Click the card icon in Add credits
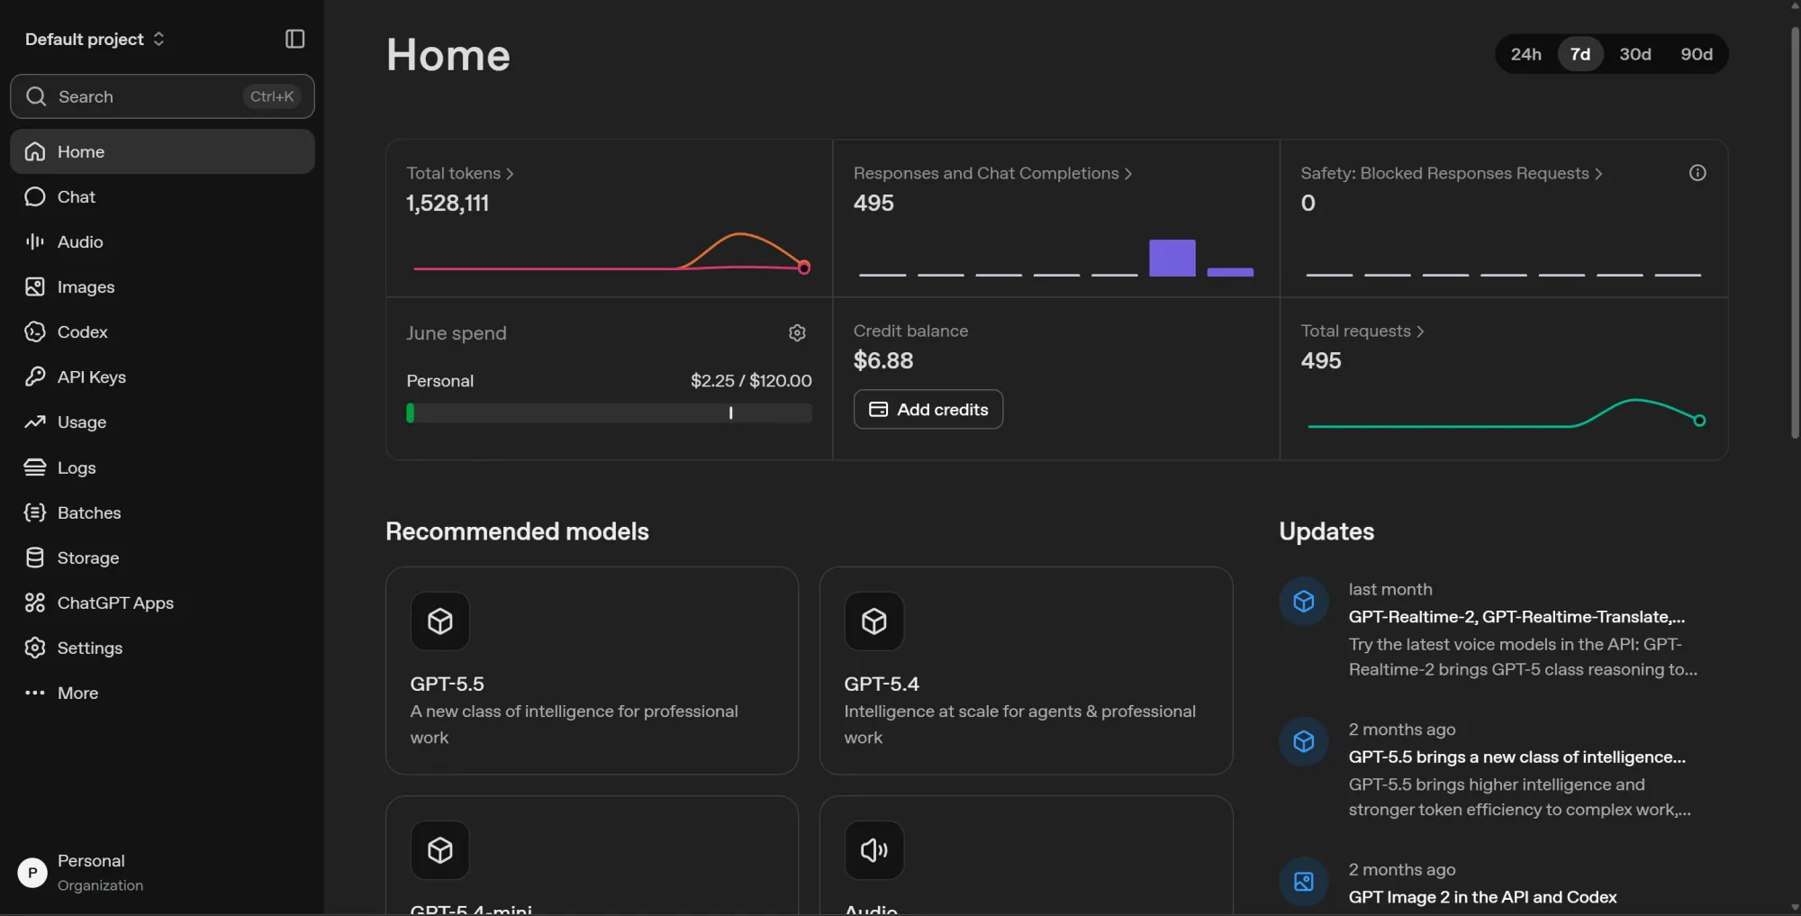 click(x=878, y=410)
